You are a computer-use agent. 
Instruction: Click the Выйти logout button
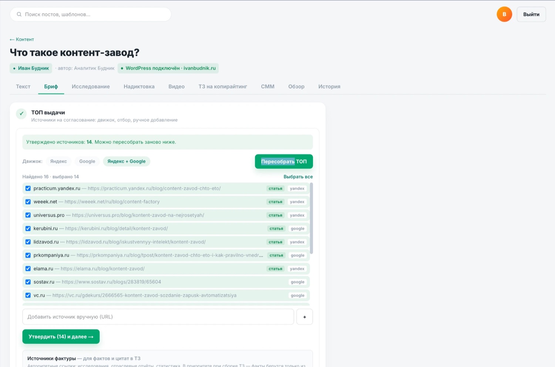point(531,14)
